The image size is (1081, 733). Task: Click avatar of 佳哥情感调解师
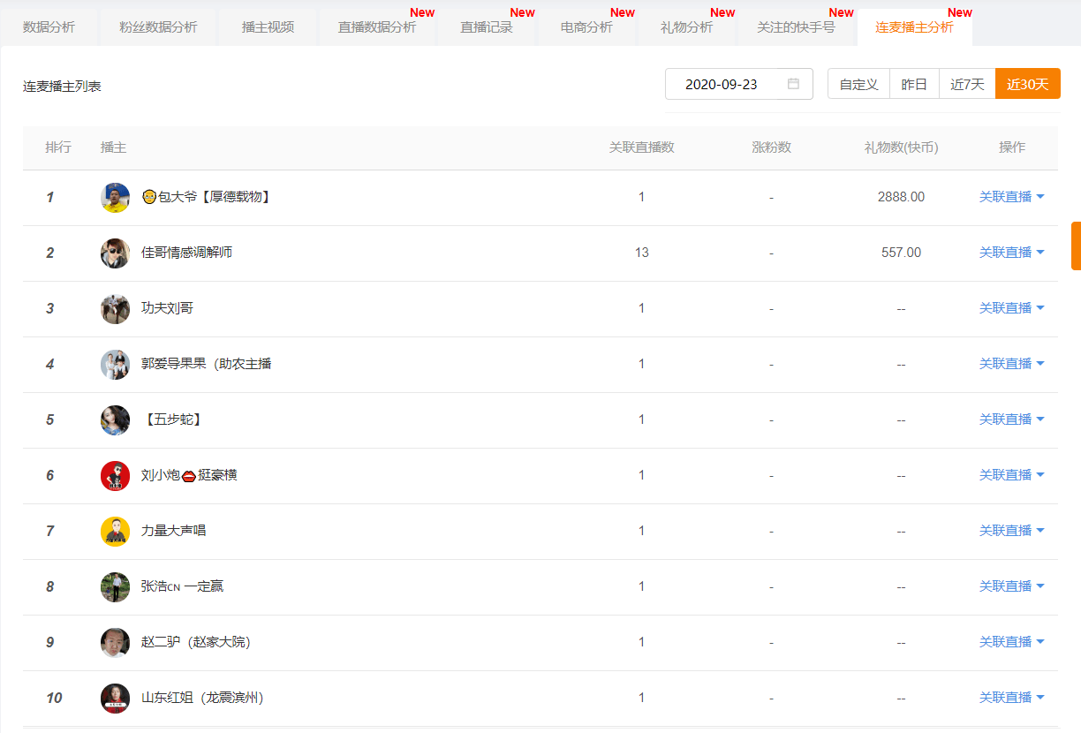click(115, 253)
